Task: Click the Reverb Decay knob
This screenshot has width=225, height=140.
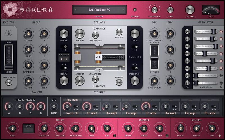Action: pyautogui.click(x=180, y=128)
